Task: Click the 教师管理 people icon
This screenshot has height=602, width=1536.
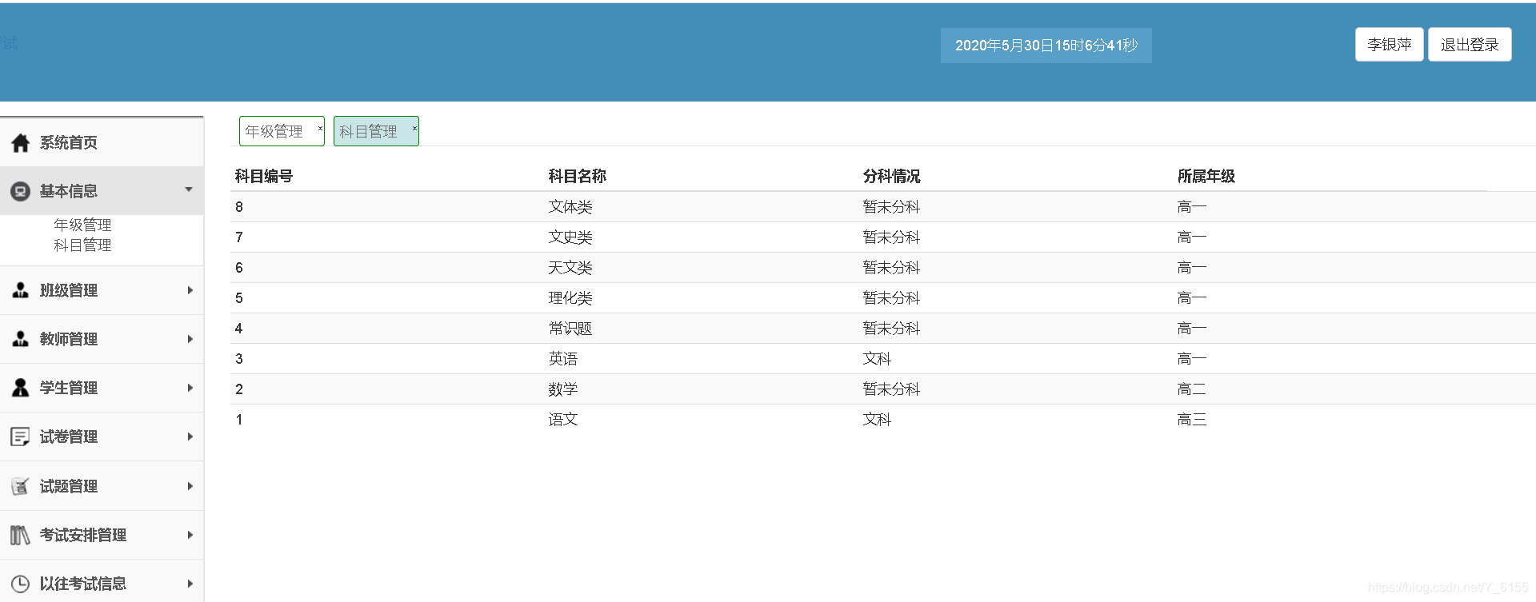Action: [x=21, y=339]
